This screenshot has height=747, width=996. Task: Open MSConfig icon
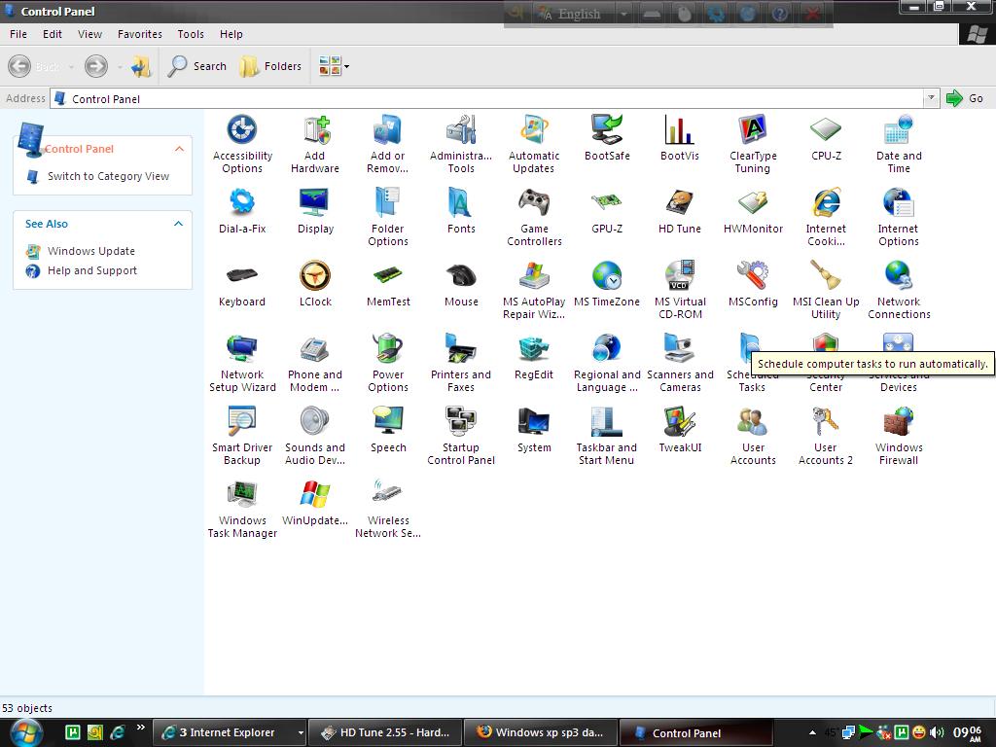[x=753, y=276]
